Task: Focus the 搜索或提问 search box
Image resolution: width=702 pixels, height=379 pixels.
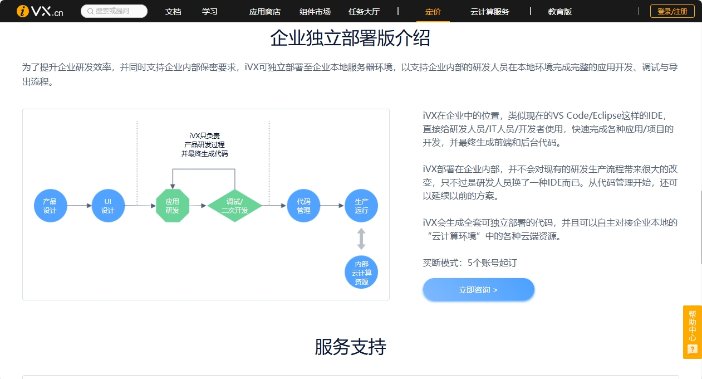Action: [114, 11]
